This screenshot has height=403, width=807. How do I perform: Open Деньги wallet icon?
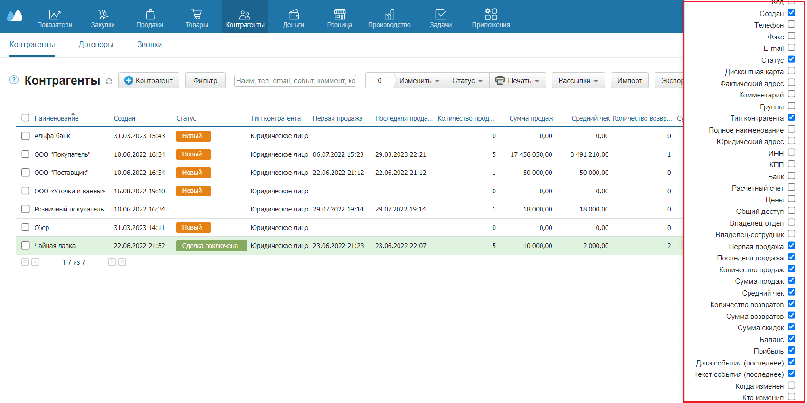pos(293,14)
